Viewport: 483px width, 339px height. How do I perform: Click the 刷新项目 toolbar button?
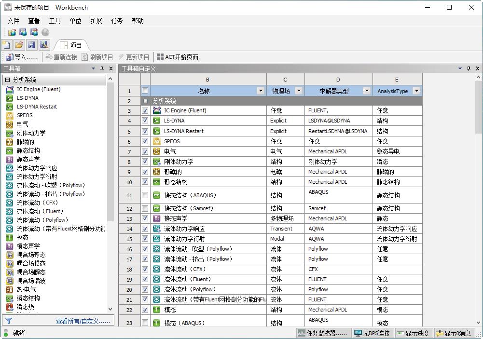click(97, 57)
